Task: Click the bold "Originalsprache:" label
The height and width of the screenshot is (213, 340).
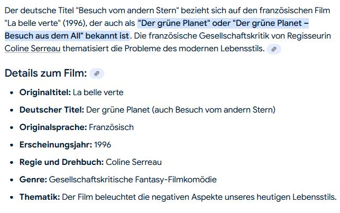Action: (x=53, y=127)
